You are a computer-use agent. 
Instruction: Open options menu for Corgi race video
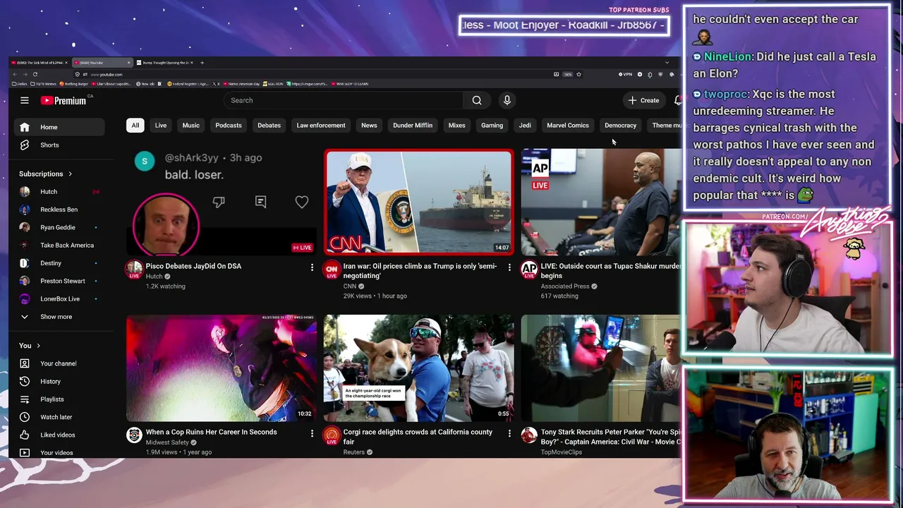click(509, 433)
